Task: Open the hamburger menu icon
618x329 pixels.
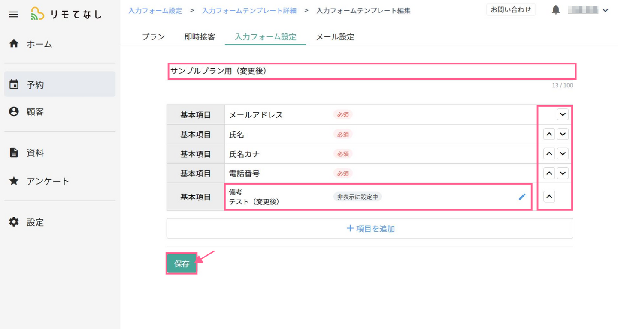Action: [14, 15]
